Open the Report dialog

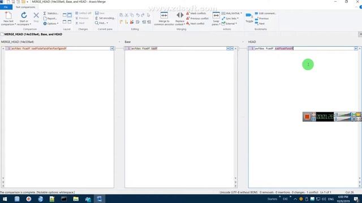click(50, 19)
